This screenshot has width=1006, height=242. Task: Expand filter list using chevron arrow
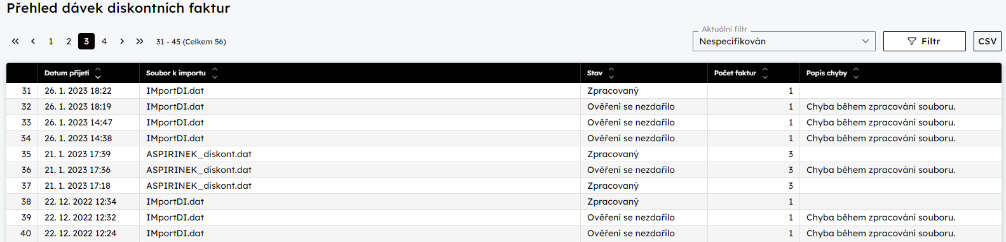click(x=865, y=41)
